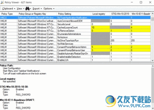
Task: Select the ConsentPromptBehaviorUser setting
Action: (71, 50)
